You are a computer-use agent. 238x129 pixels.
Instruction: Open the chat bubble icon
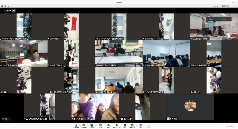coord(125,126)
